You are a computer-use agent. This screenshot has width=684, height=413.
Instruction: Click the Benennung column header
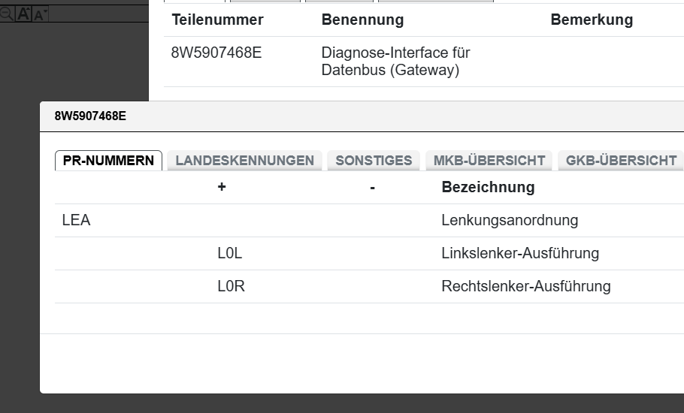click(362, 20)
